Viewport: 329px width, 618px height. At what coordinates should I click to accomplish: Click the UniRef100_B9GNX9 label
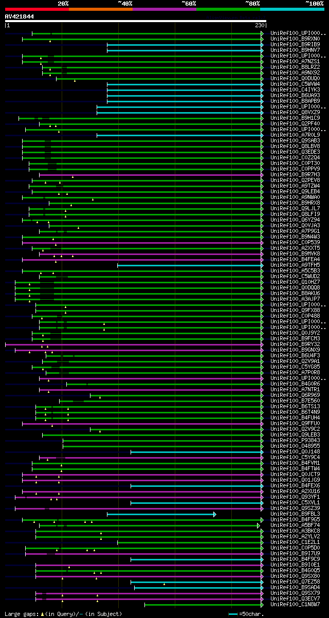(x=296, y=350)
